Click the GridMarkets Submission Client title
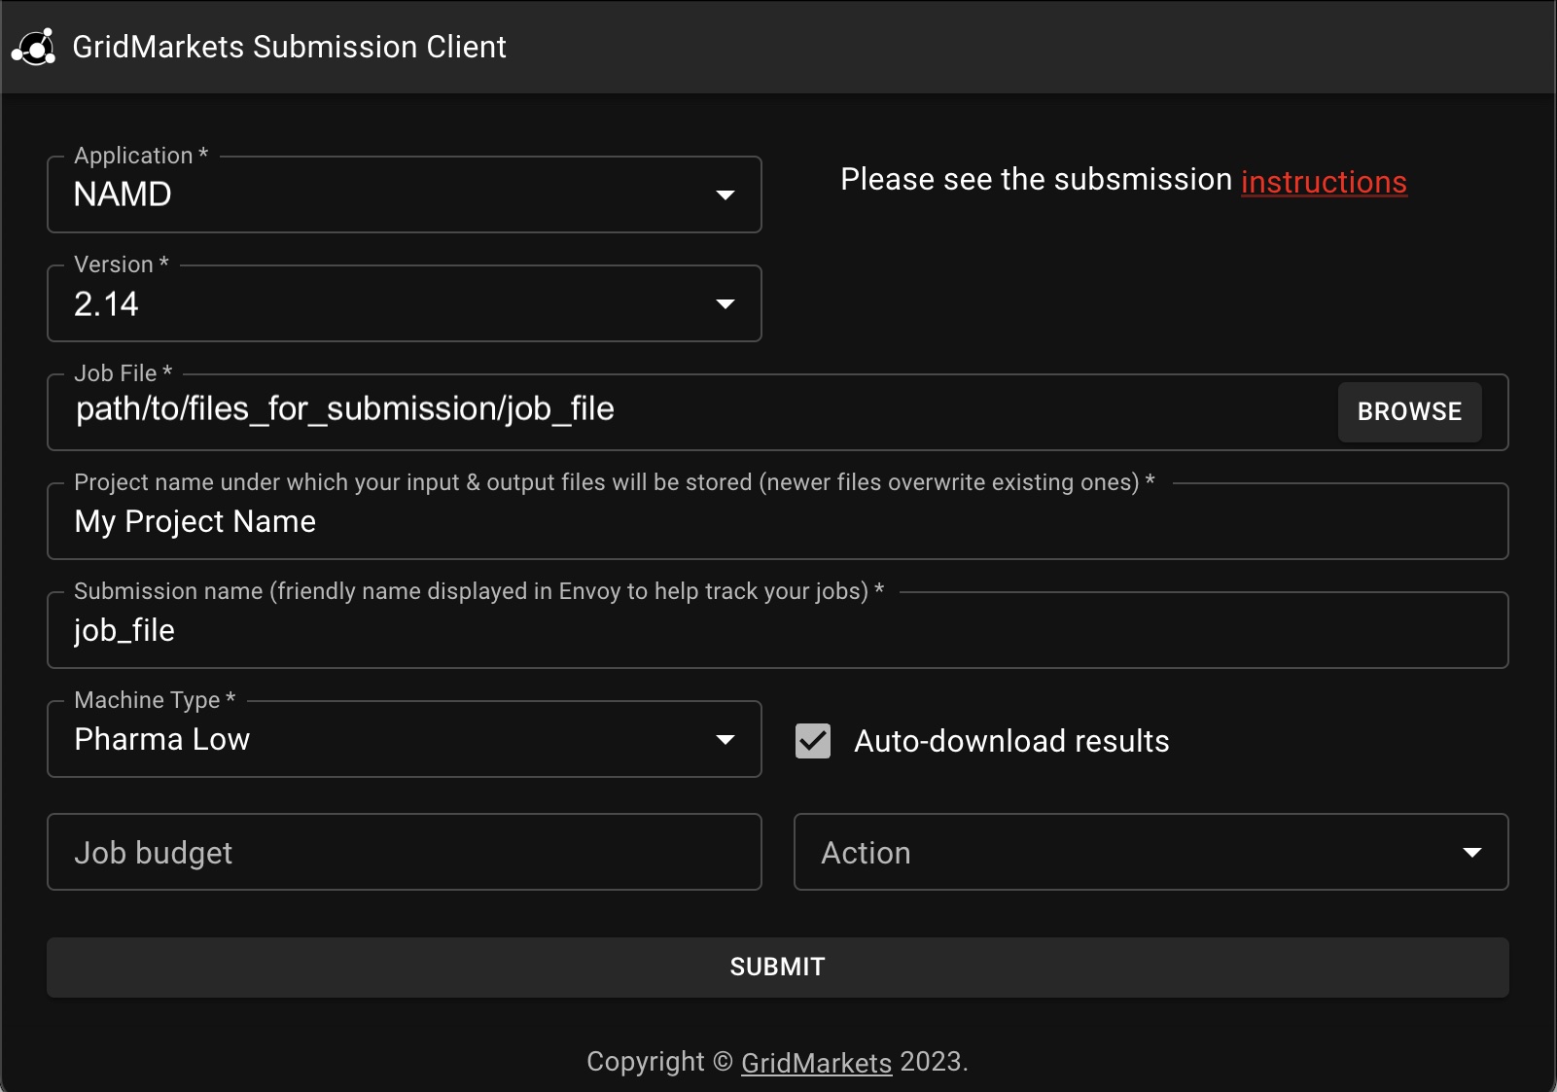 (x=289, y=47)
